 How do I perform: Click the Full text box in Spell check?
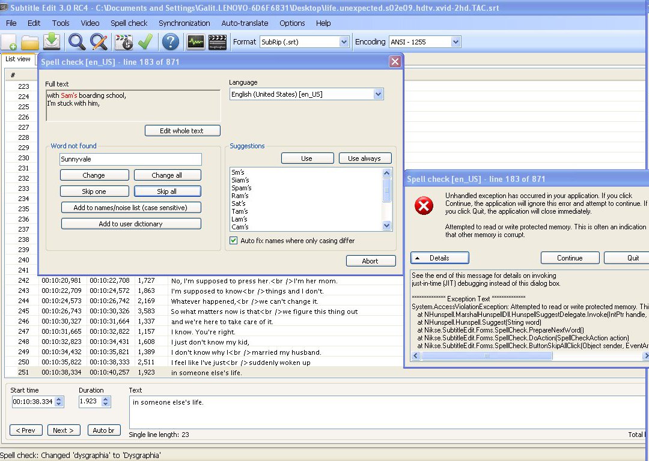coord(133,106)
